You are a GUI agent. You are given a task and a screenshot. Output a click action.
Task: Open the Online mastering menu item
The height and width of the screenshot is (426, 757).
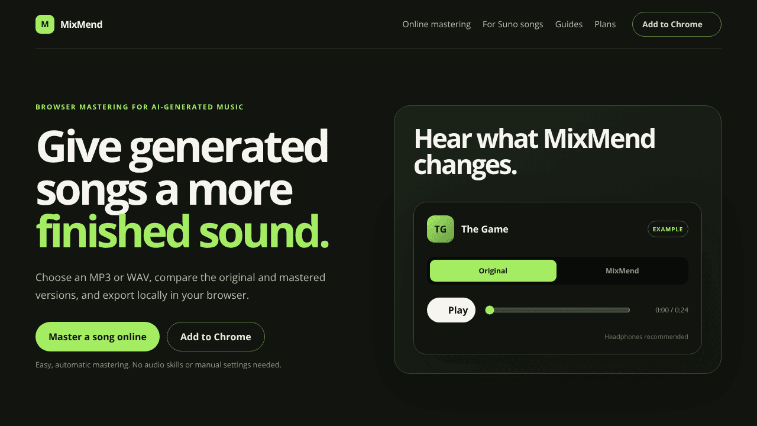coord(436,24)
